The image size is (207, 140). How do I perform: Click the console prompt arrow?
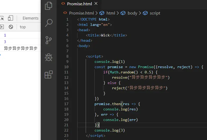(0, 55)
